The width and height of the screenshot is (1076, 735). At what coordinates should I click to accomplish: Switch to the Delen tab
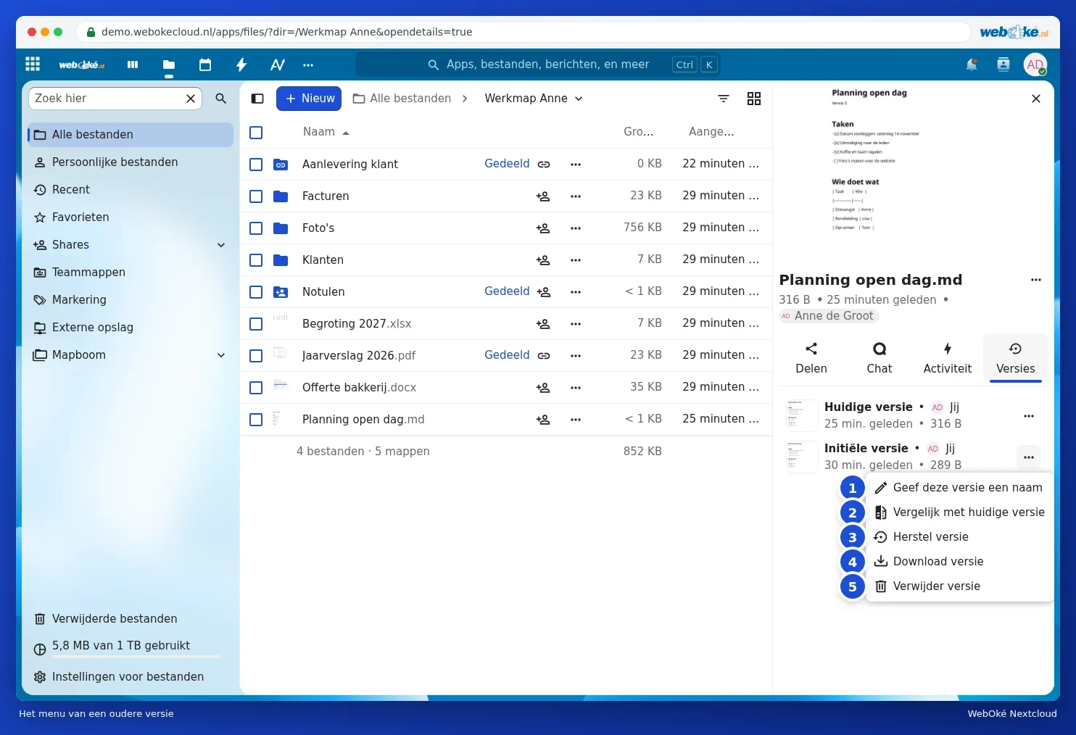811,358
